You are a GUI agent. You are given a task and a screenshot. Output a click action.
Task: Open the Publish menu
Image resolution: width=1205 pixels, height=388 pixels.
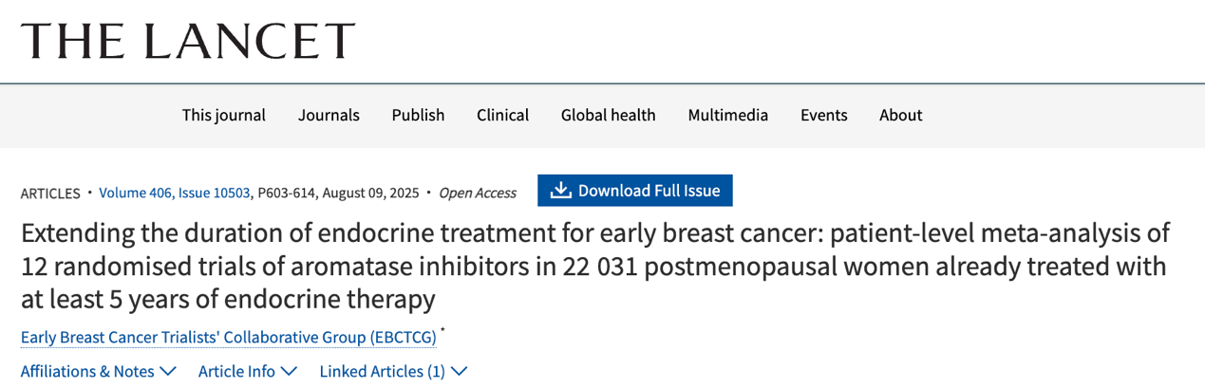click(x=418, y=115)
